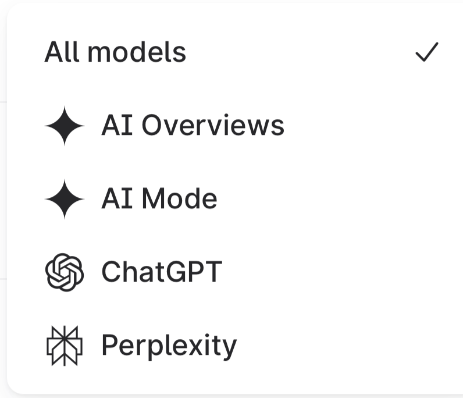463x398 pixels.
Task: Click the "AI Overviews" text label
Action: click(193, 126)
